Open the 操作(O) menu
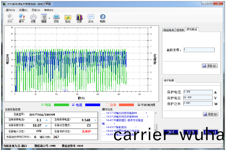 11,10
